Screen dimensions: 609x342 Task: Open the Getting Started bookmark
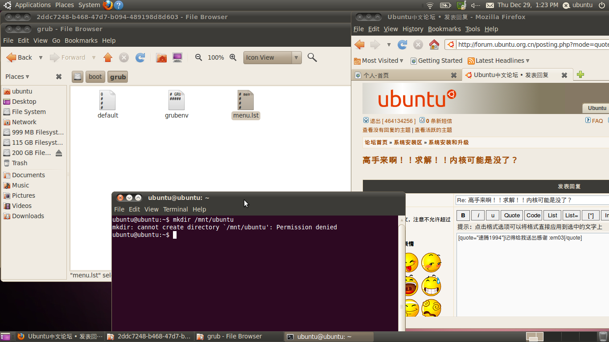[436, 61]
